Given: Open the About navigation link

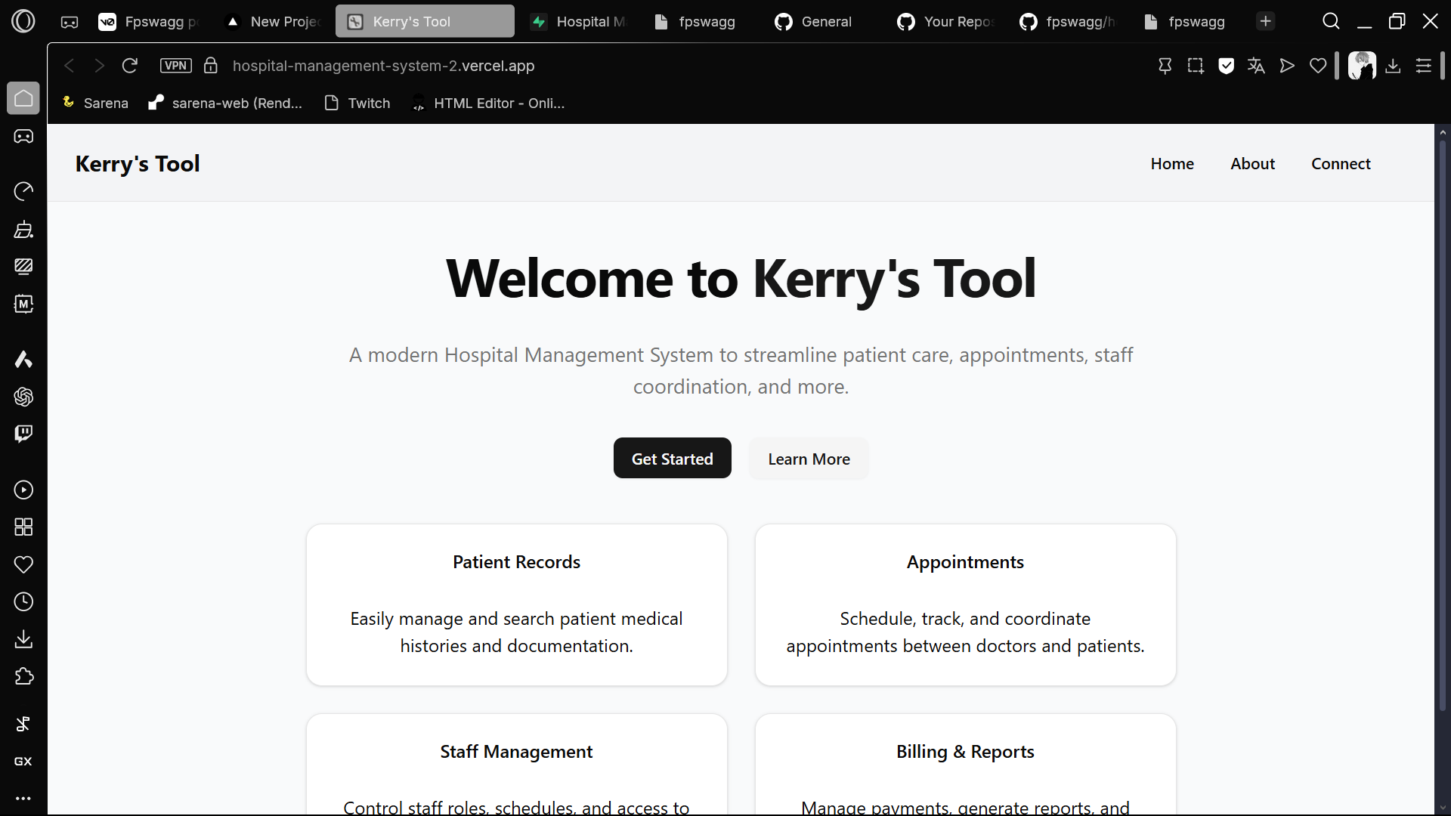Looking at the screenshot, I should (1251, 163).
